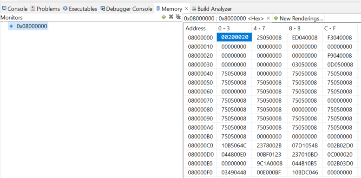Select 75050008 in row 080000B0
This screenshot has height=178, width=361.
point(234,137)
